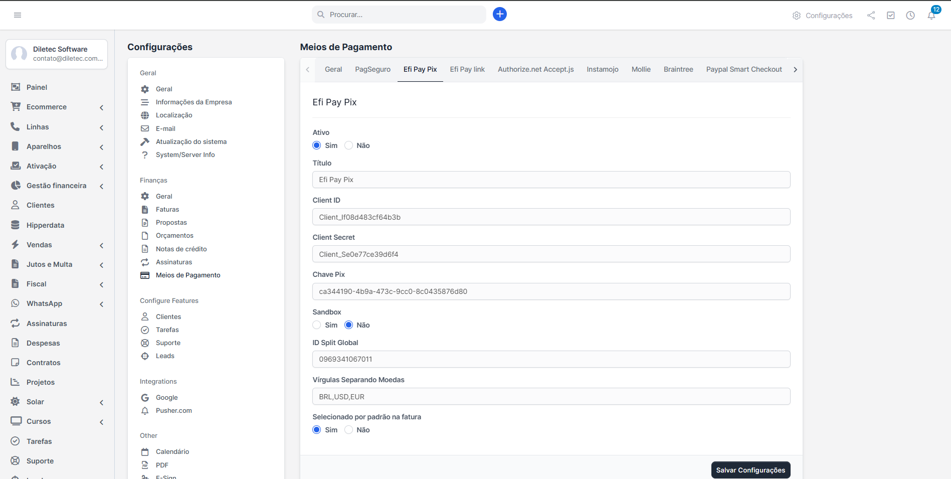
Task: Select Não for Selecionado por padrão na fatura
Action: (349, 430)
